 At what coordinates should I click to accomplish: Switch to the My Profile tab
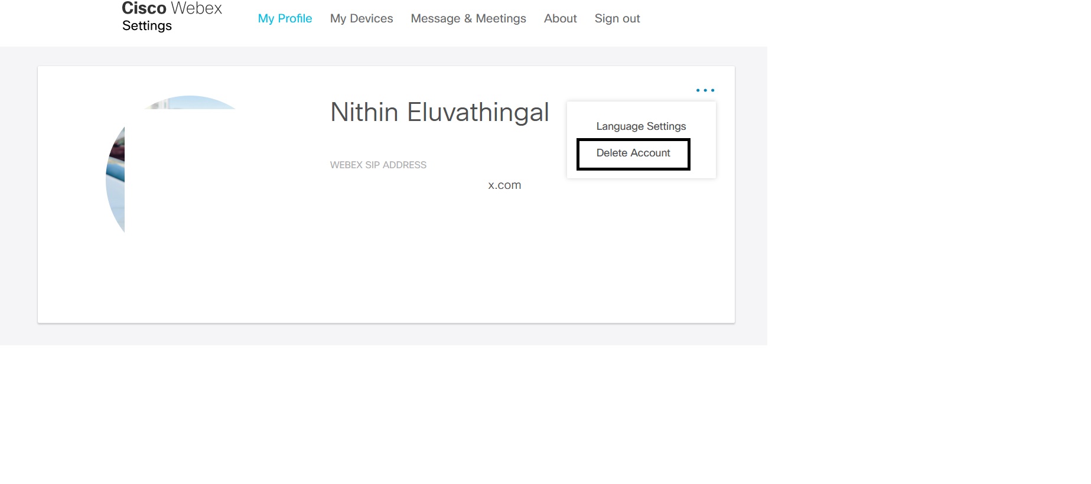point(285,19)
